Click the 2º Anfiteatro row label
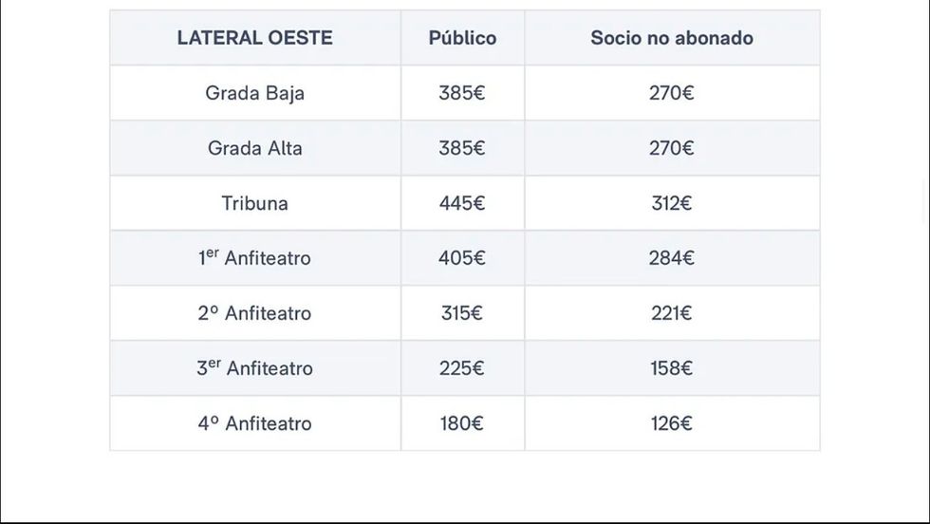930x524 pixels. [254, 313]
